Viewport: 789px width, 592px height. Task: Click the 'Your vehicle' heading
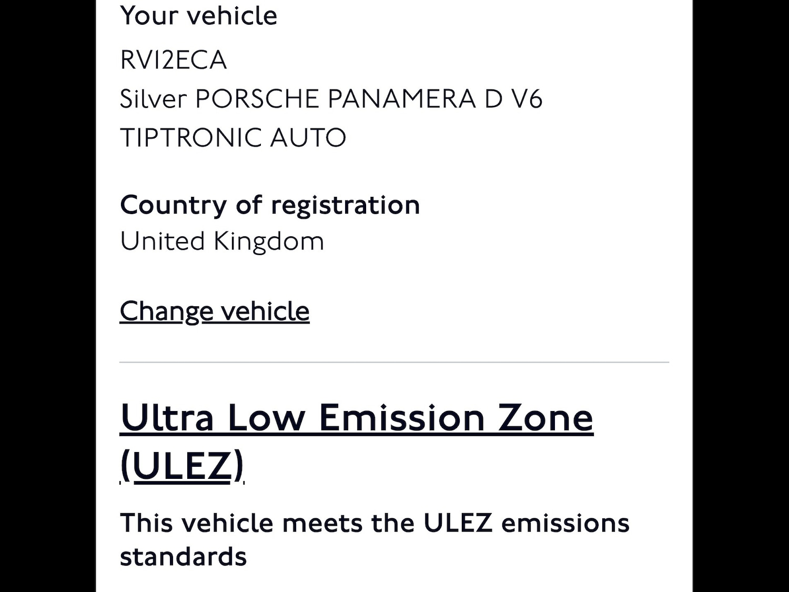click(x=198, y=15)
